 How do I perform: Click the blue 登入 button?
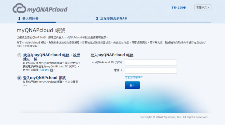click(132, 85)
